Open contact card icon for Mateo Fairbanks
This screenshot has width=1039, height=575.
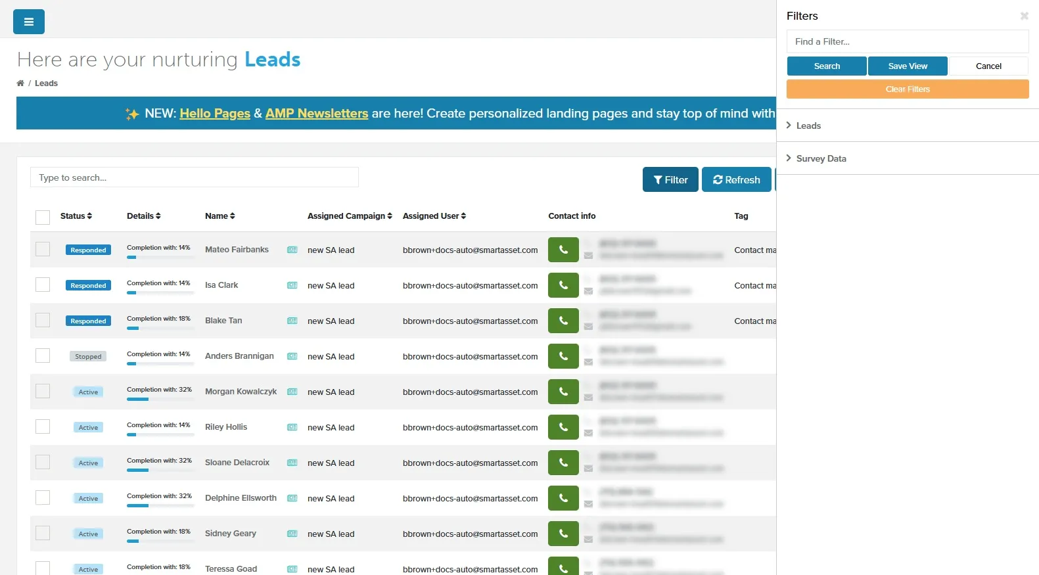click(292, 250)
